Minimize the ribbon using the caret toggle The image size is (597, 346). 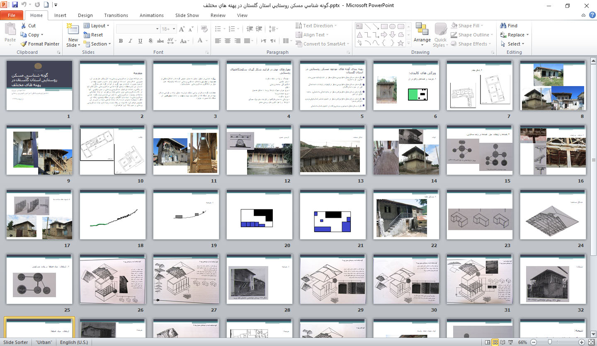point(583,15)
